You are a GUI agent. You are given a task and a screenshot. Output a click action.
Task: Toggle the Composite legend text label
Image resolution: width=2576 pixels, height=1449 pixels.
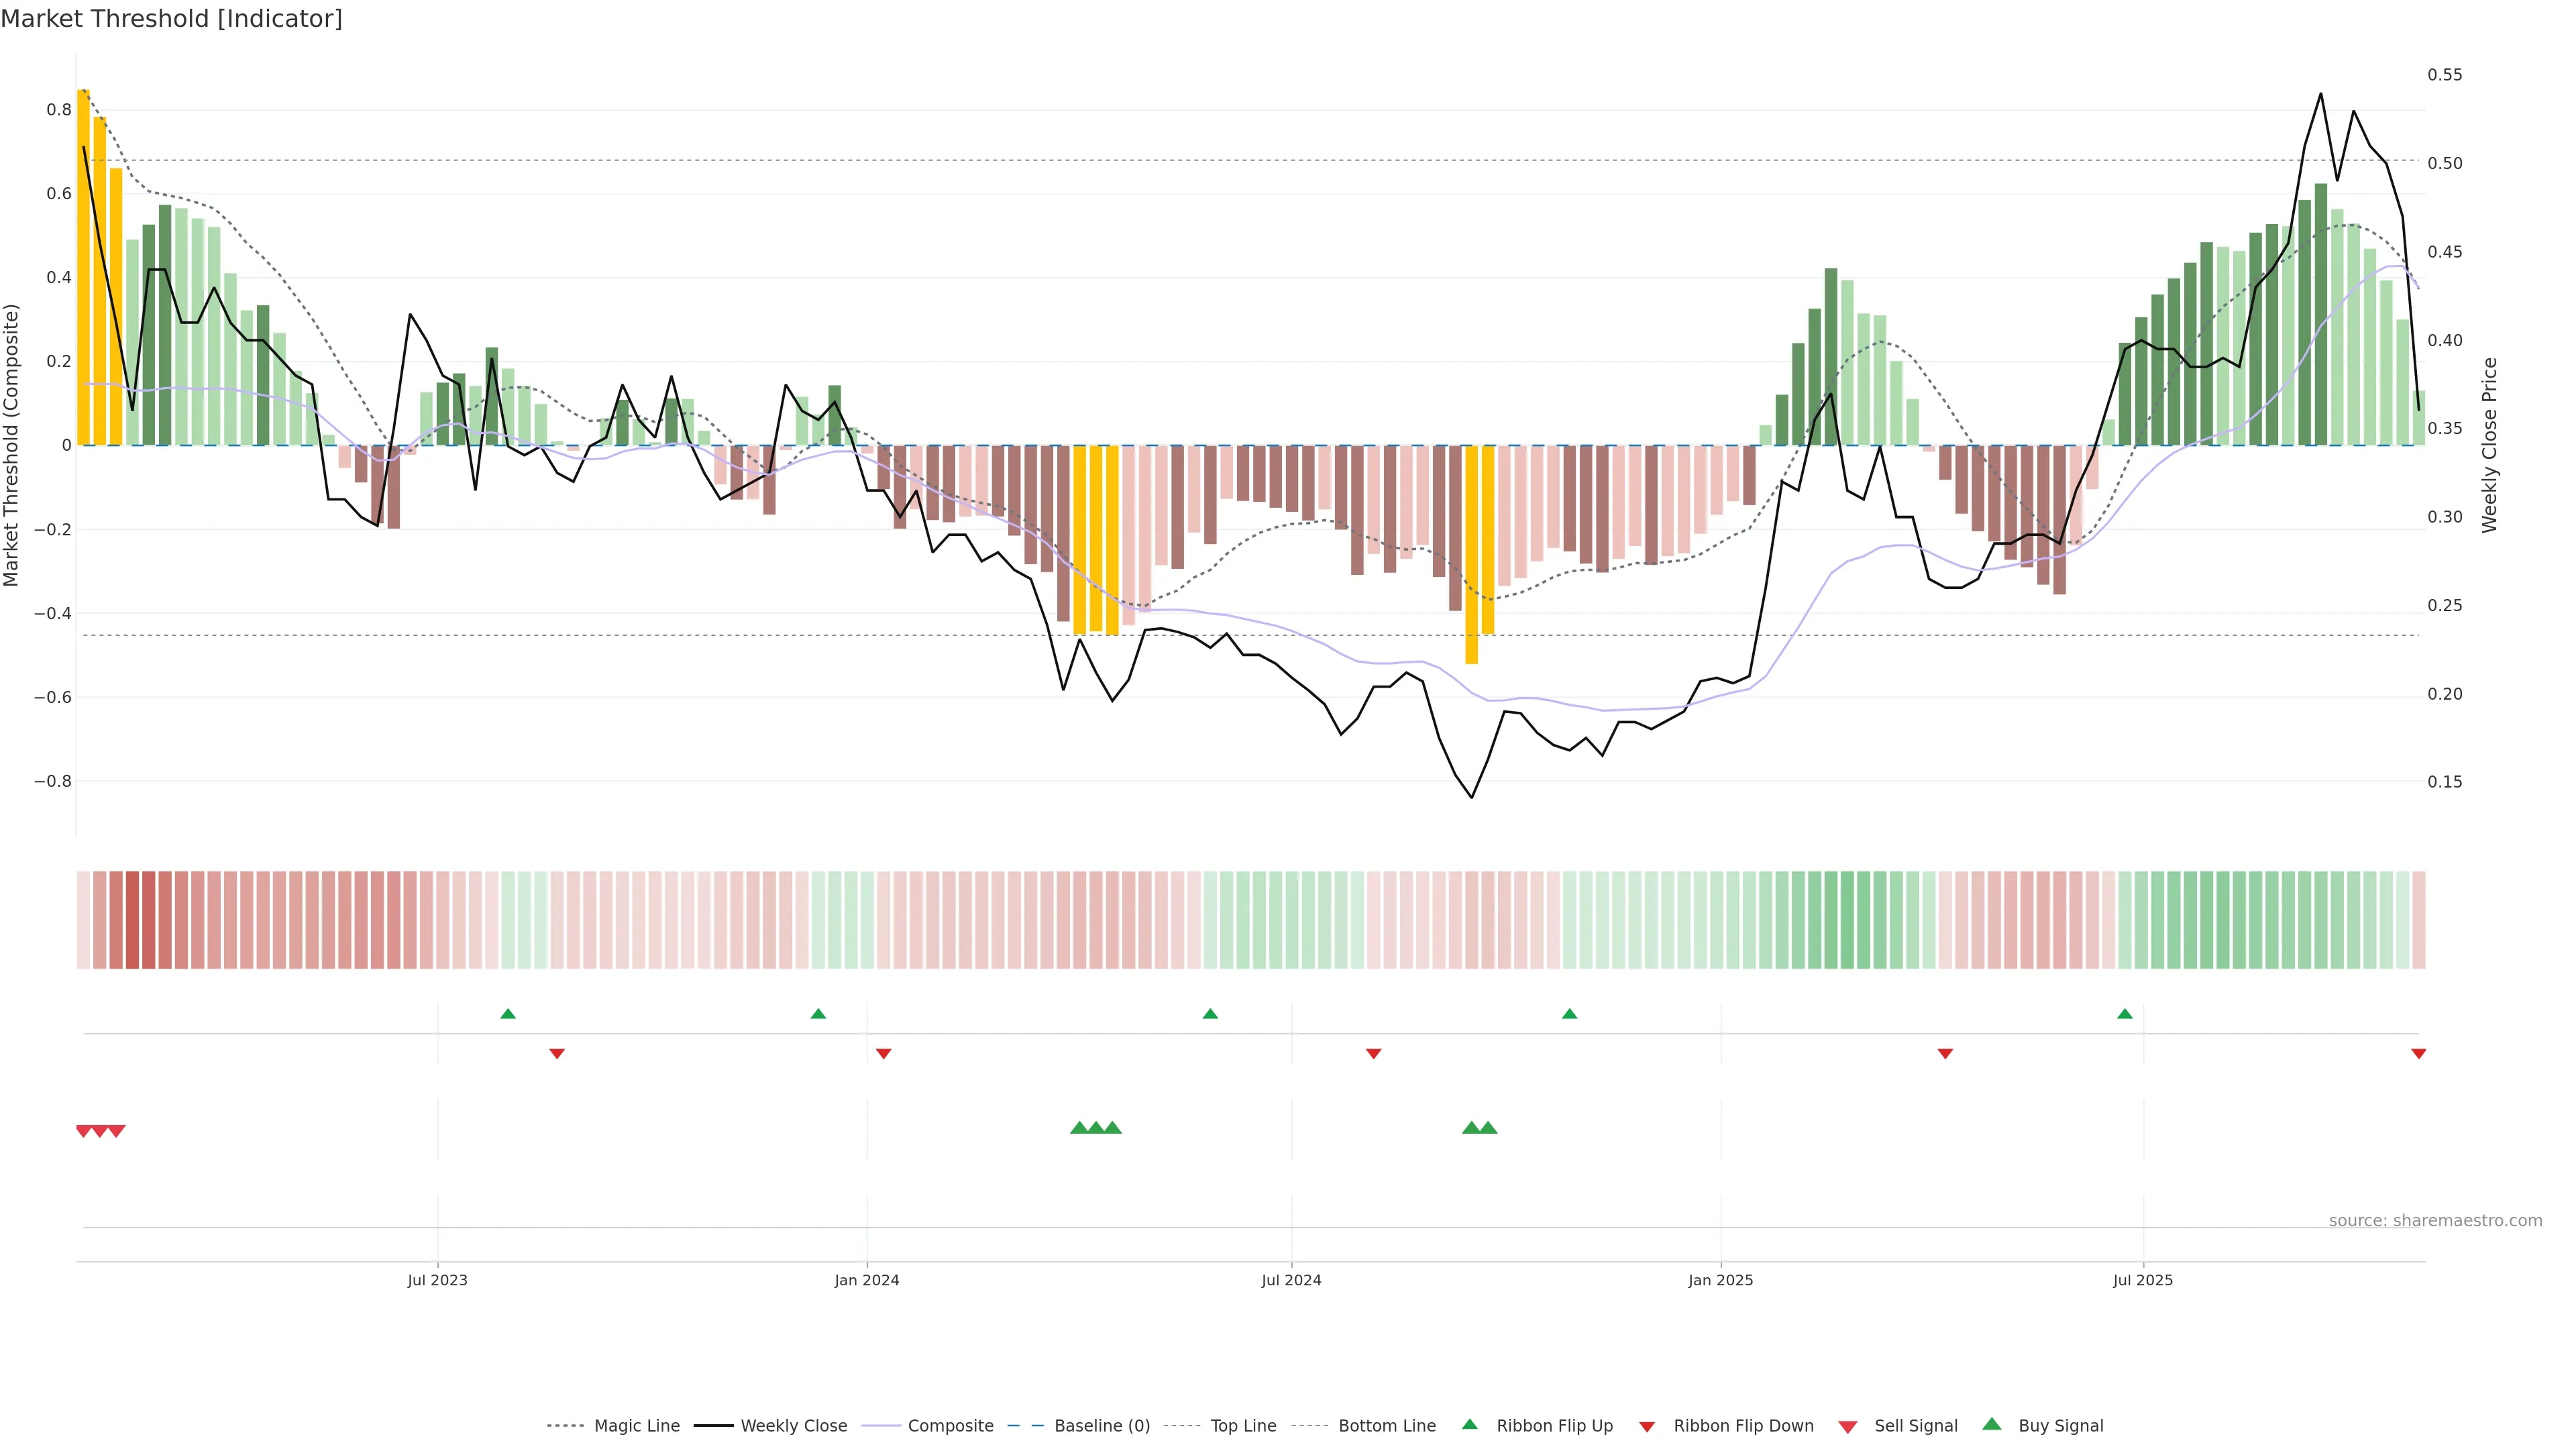click(x=950, y=1426)
